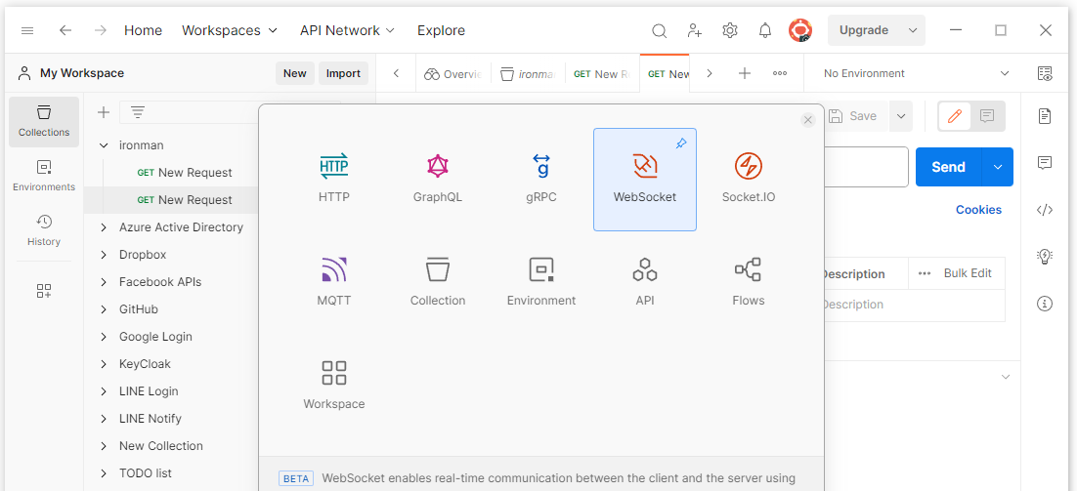Open the settings gear icon

pos(730,30)
